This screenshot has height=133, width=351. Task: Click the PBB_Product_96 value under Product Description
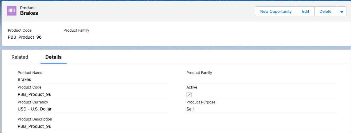click(x=34, y=126)
